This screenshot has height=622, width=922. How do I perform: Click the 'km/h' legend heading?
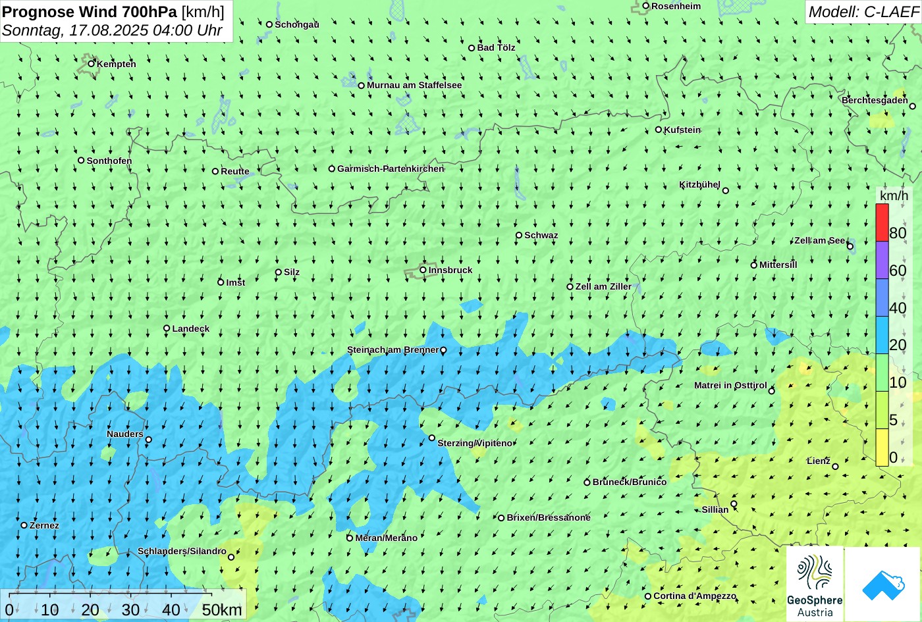tap(894, 195)
